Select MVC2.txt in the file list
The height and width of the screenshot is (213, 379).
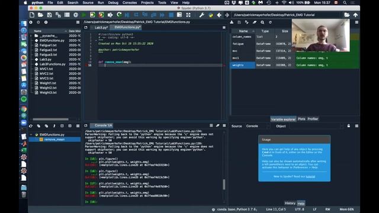[46, 73]
